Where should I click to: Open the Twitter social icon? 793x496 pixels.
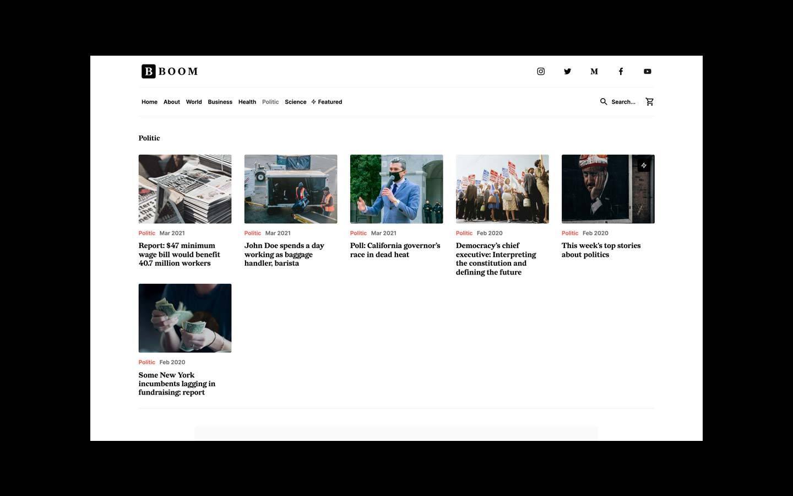[567, 71]
